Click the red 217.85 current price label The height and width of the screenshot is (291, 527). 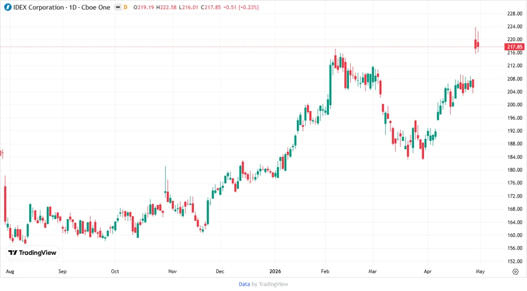pos(514,47)
